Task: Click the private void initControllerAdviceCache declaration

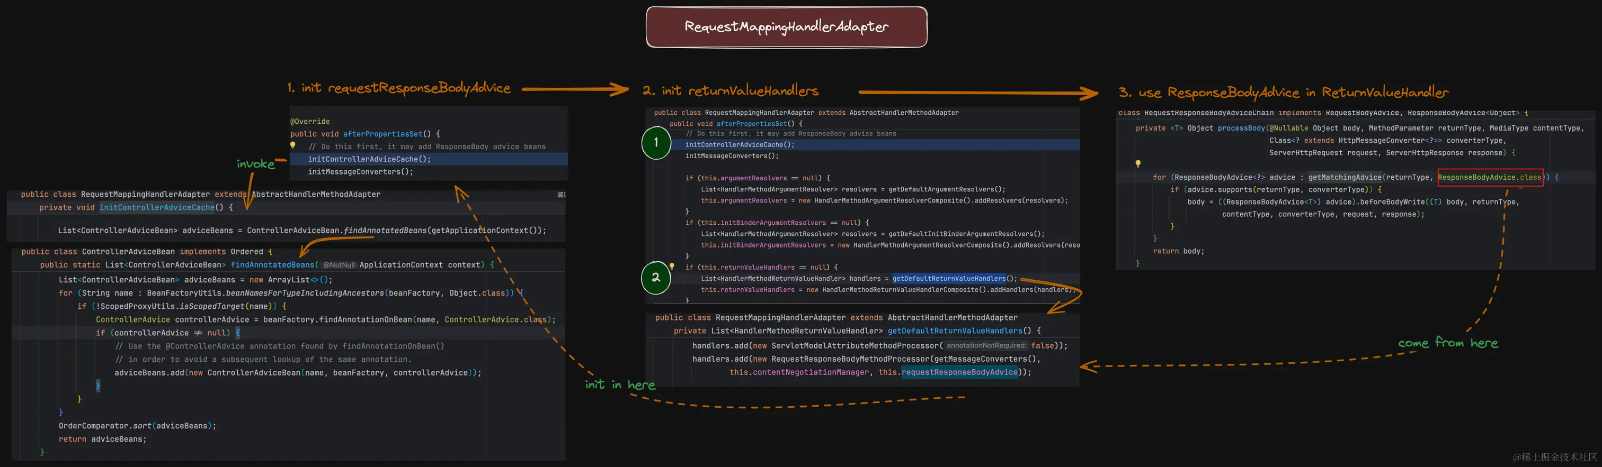Action: click(x=136, y=207)
